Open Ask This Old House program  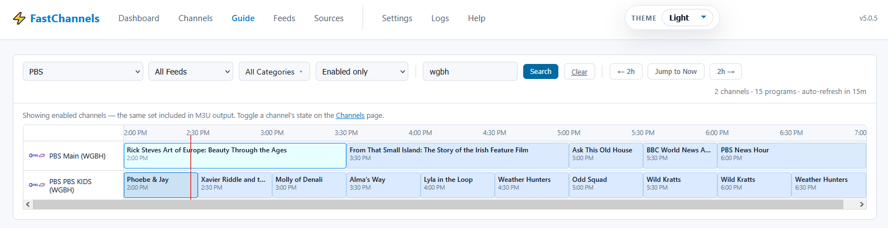click(x=606, y=156)
